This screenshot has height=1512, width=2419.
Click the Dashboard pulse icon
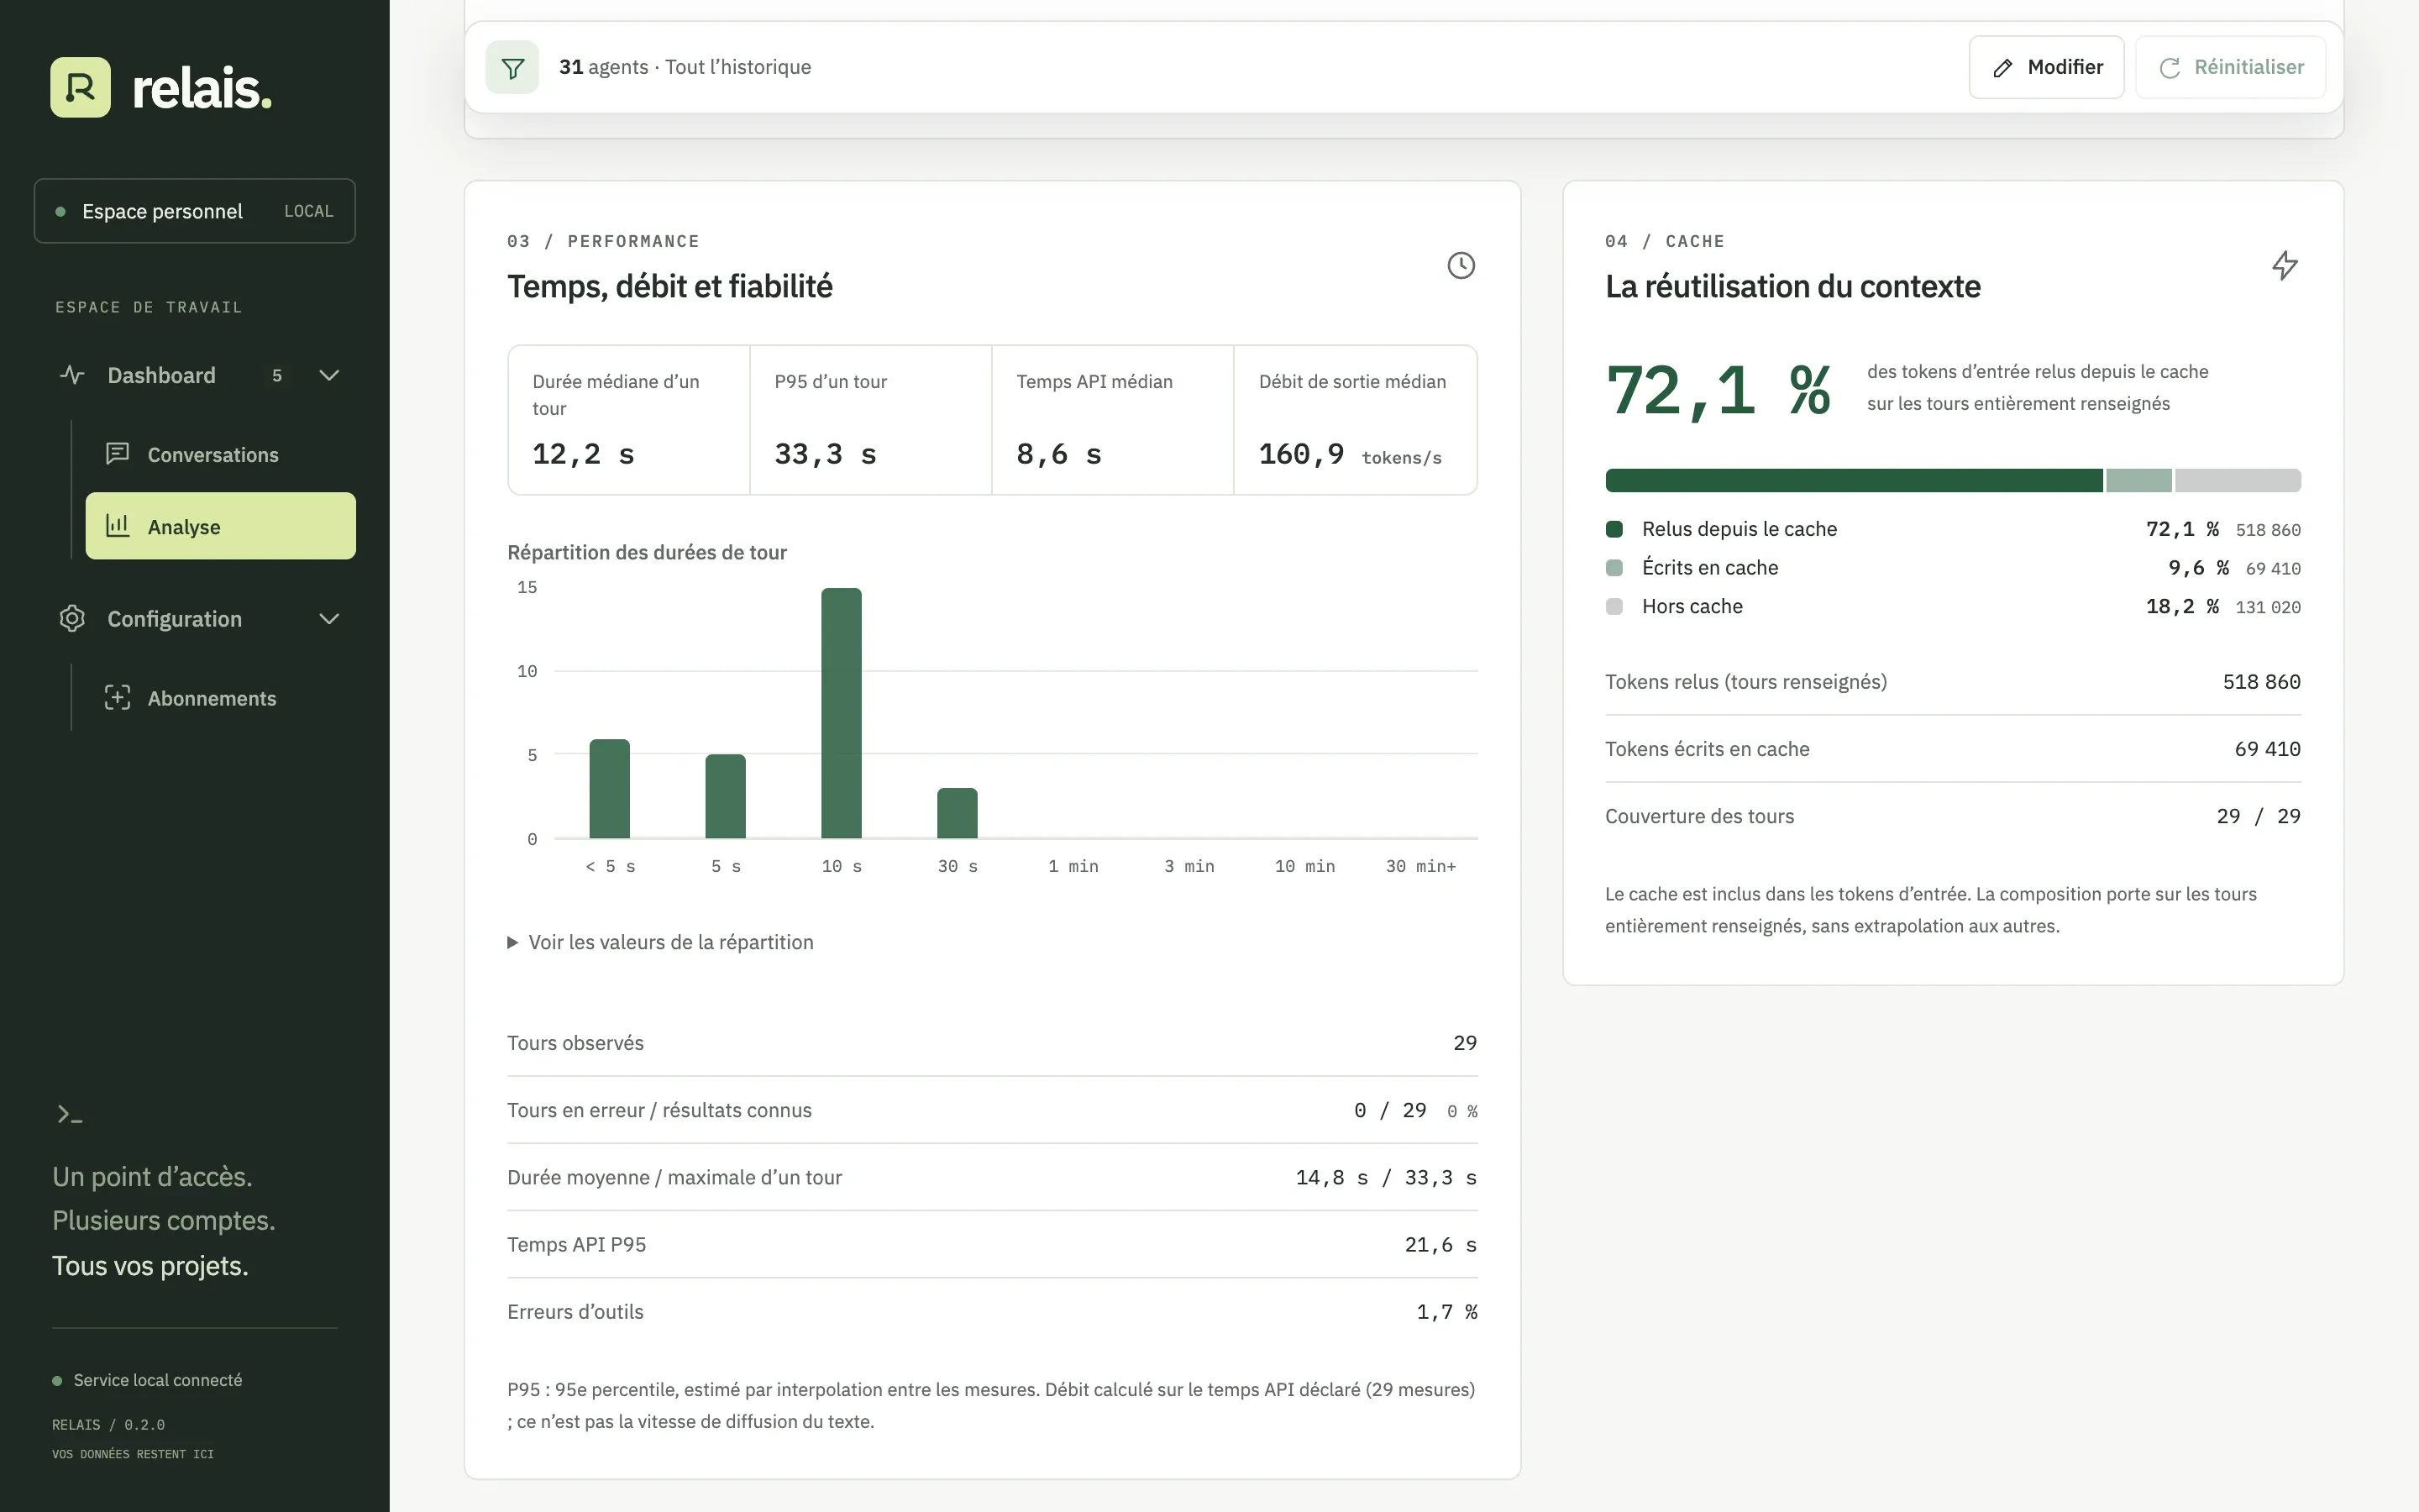tap(72, 375)
